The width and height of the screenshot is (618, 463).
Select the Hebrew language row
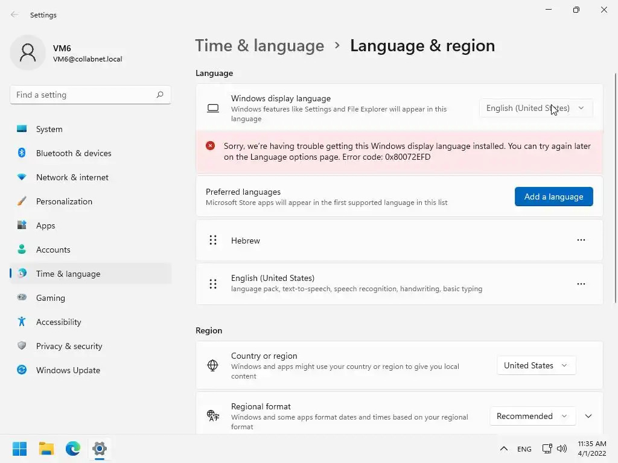click(400, 240)
